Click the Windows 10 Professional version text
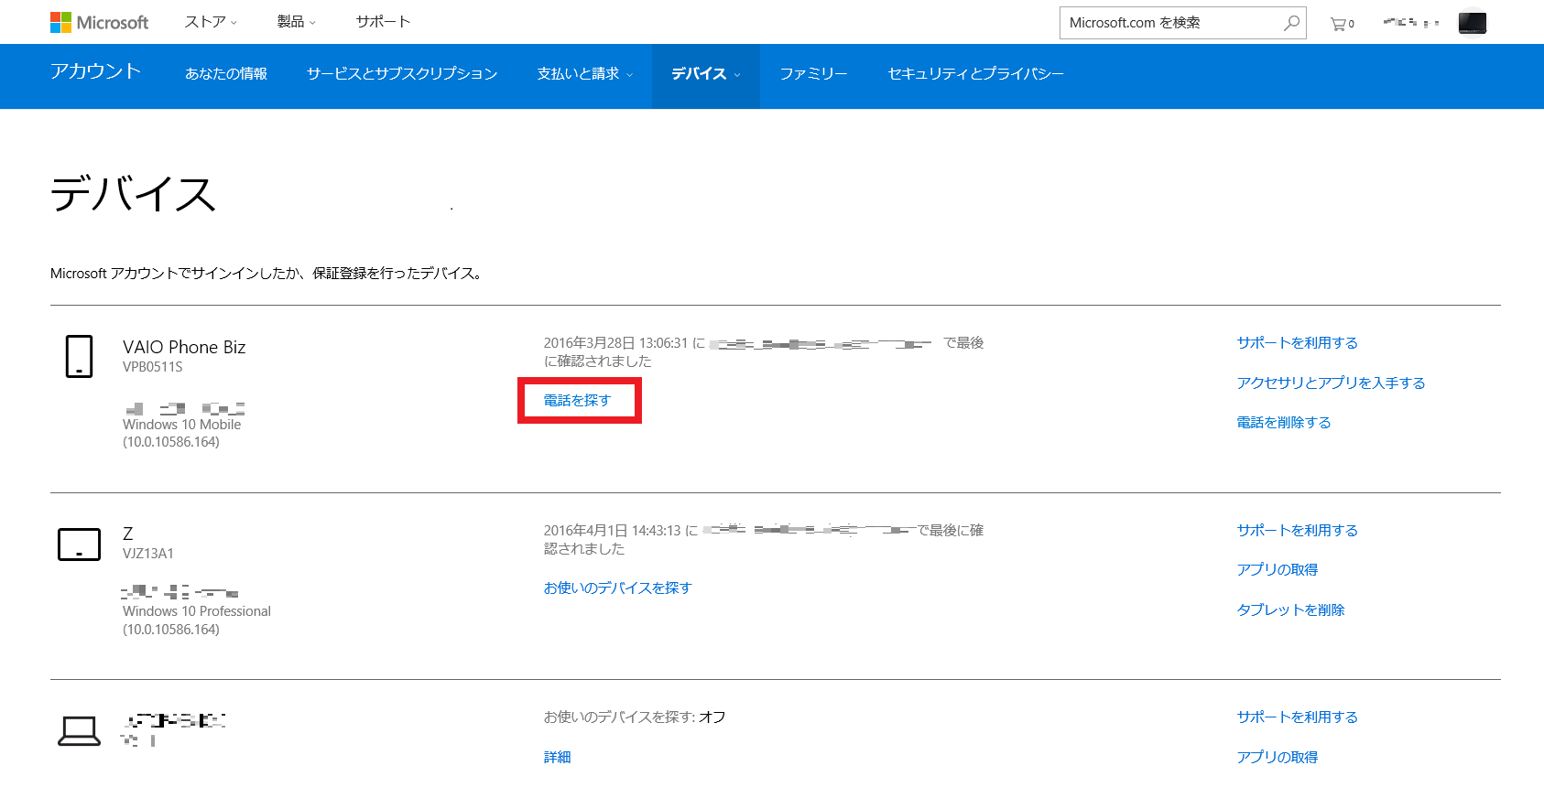The height and width of the screenshot is (809, 1544). (197, 611)
